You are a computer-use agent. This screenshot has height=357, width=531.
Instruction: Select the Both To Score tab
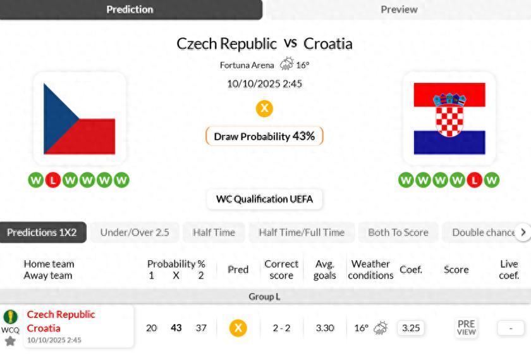[398, 232]
